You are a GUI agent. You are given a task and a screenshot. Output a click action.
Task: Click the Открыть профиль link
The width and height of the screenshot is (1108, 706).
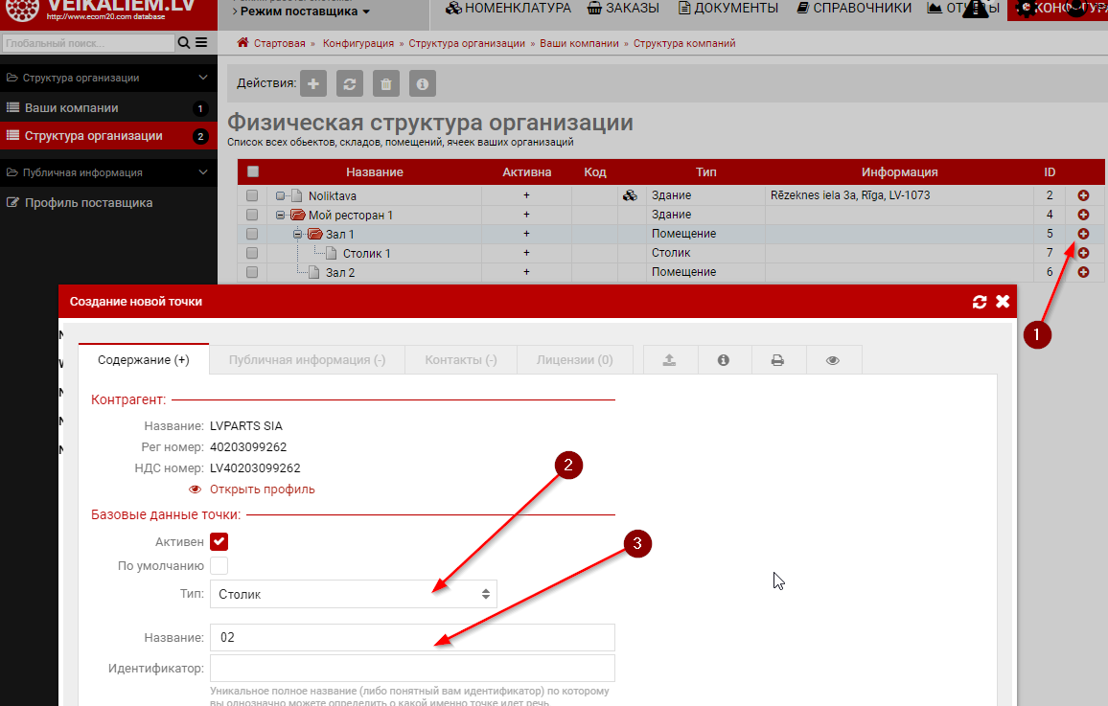click(x=262, y=490)
